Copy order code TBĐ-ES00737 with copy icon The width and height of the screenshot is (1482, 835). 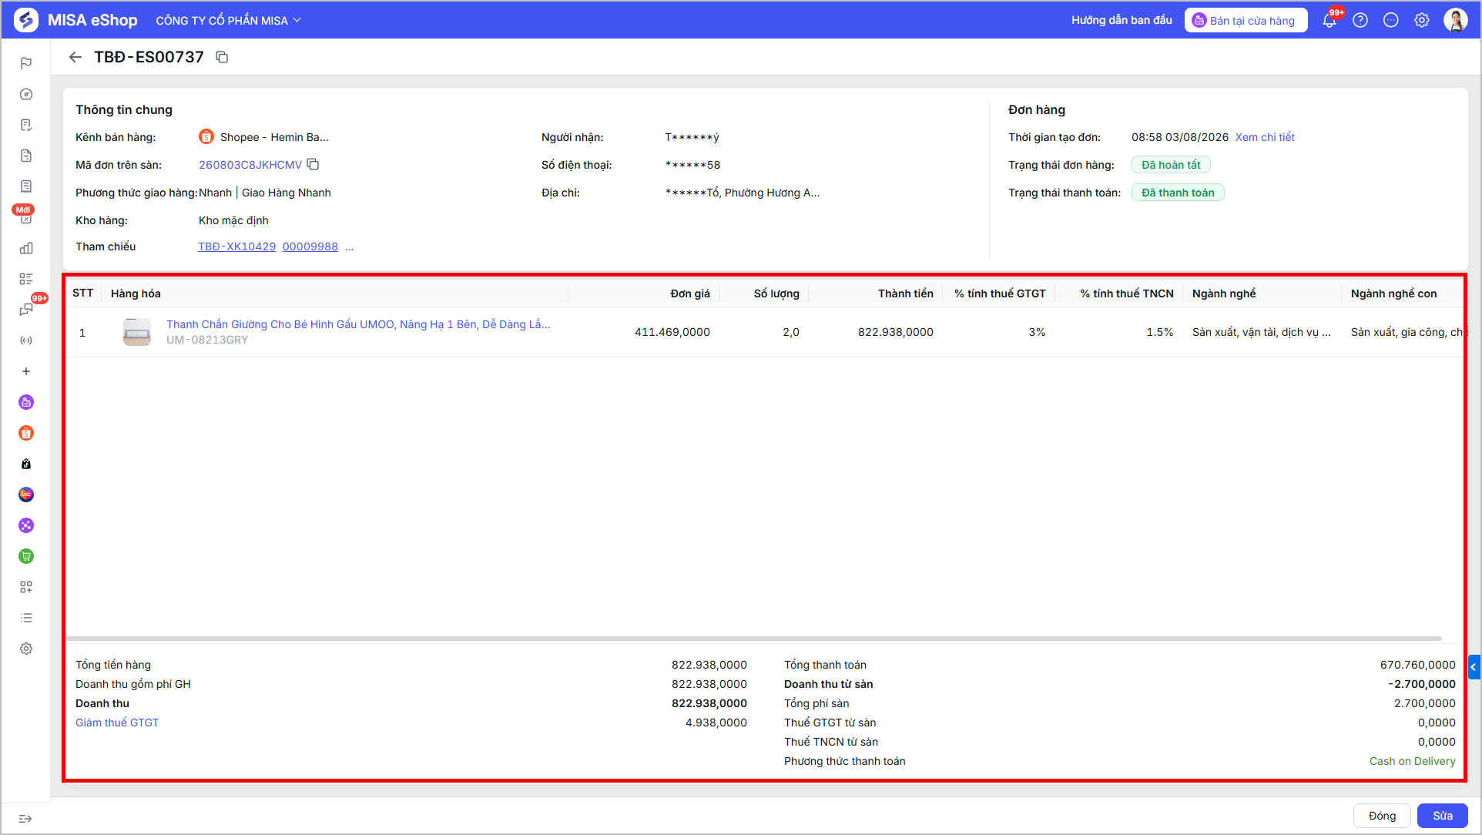[x=222, y=57]
